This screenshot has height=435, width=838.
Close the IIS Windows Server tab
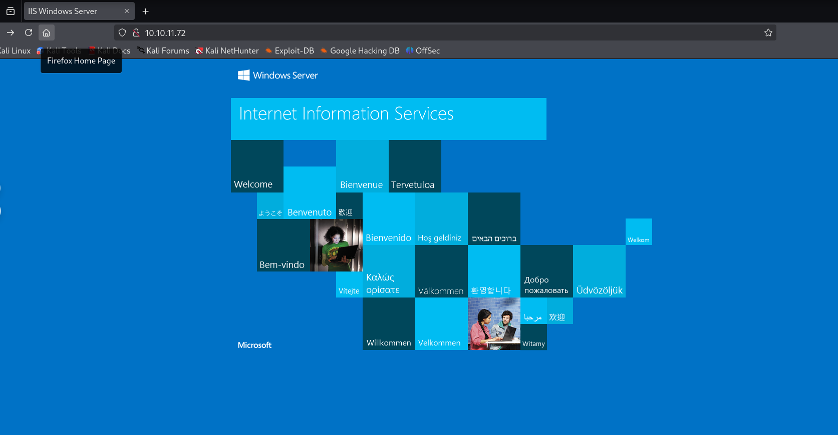tap(127, 11)
